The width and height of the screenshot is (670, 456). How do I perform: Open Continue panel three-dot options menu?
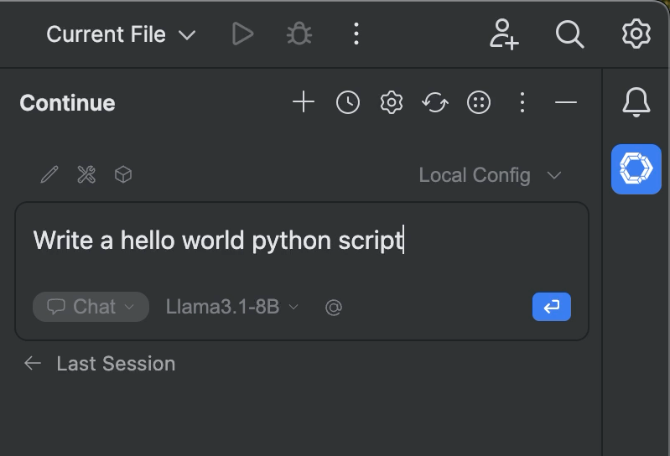(522, 102)
